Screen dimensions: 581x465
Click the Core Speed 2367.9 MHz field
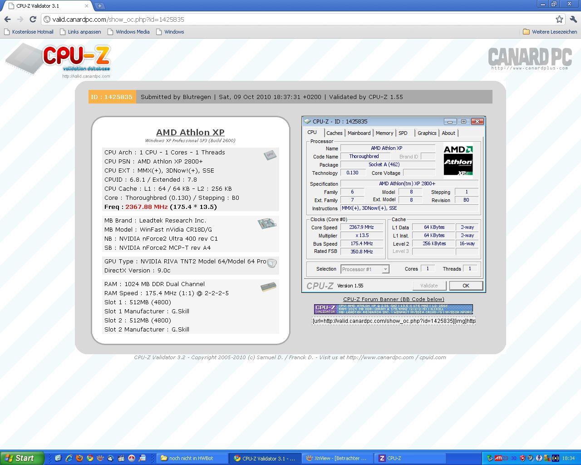click(x=362, y=227)
